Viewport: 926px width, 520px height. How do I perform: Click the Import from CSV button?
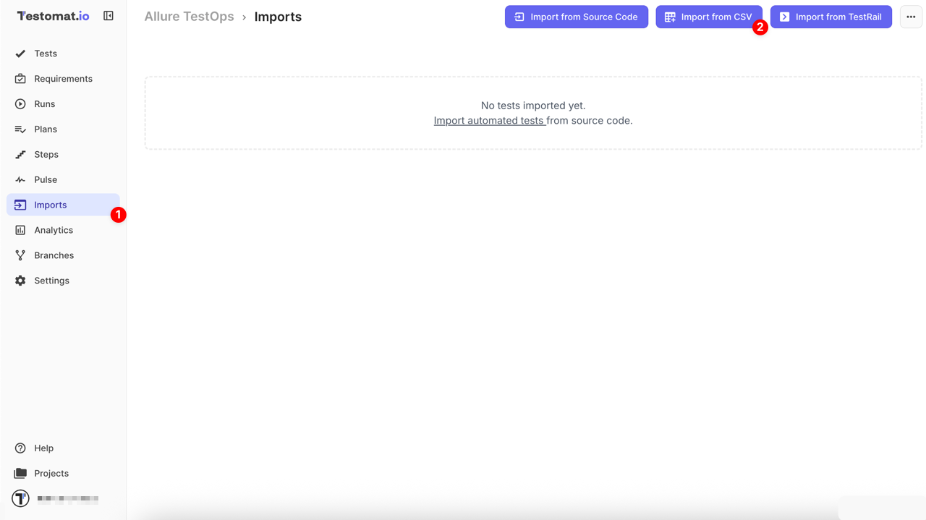[709, 16]
